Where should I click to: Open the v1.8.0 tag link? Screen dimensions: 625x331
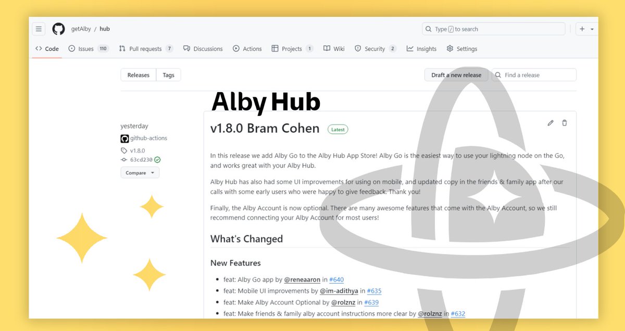point(137,150)
